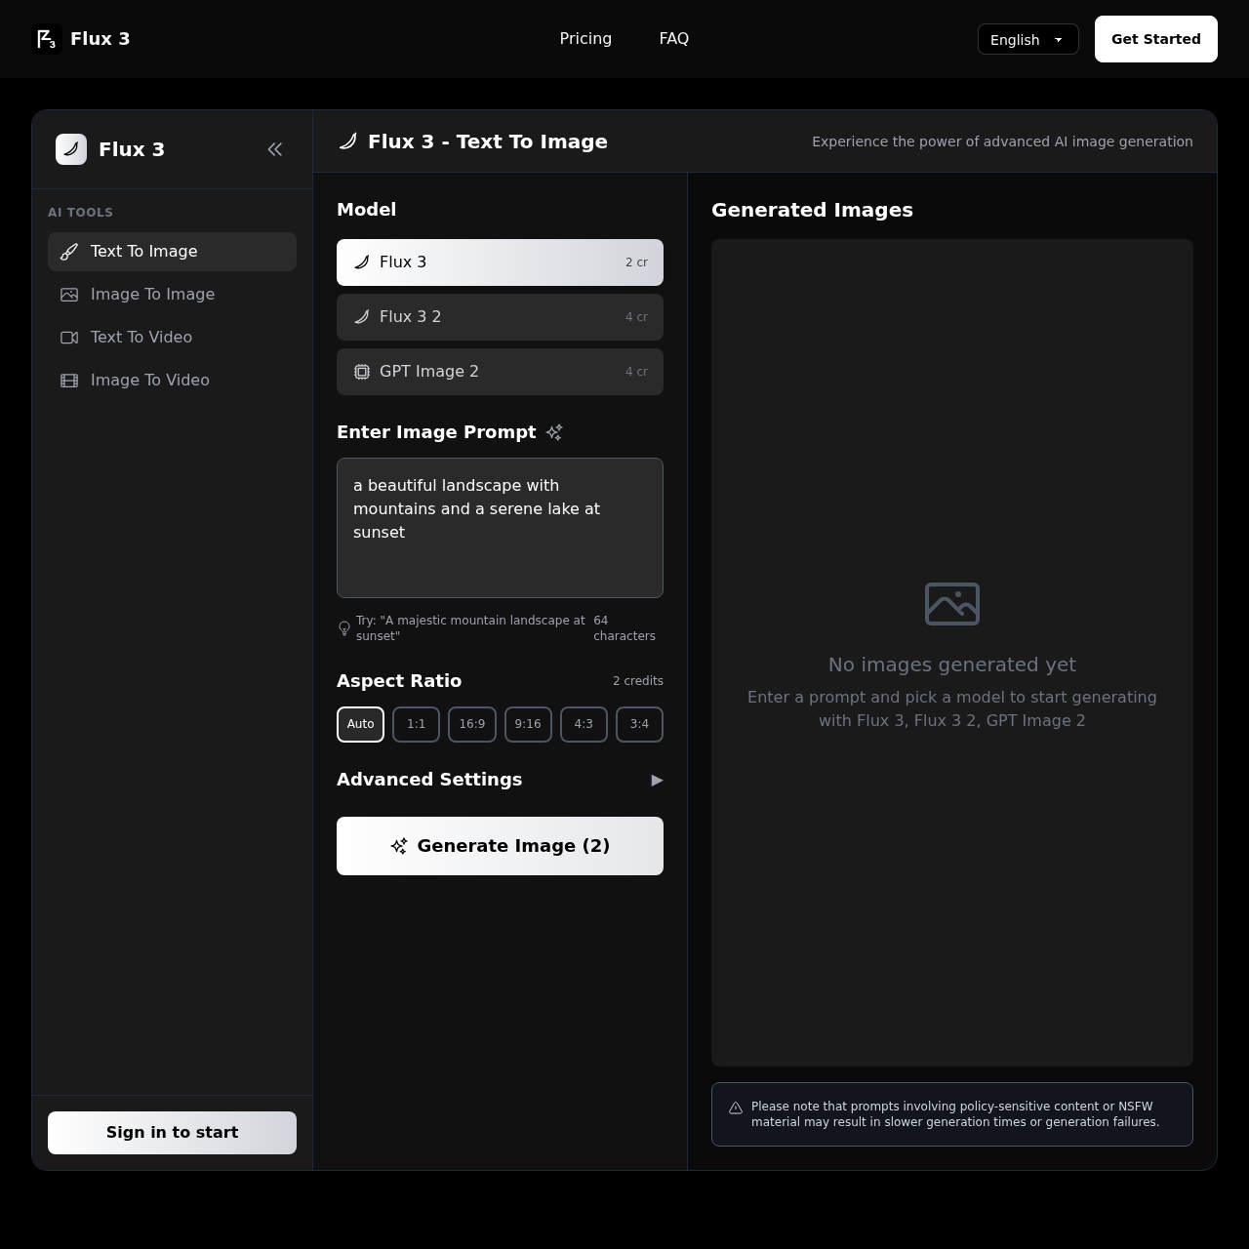Click the '2 credits' label by Aspect Ratio
This screenshot has height=1249, width=1249.
638,681
